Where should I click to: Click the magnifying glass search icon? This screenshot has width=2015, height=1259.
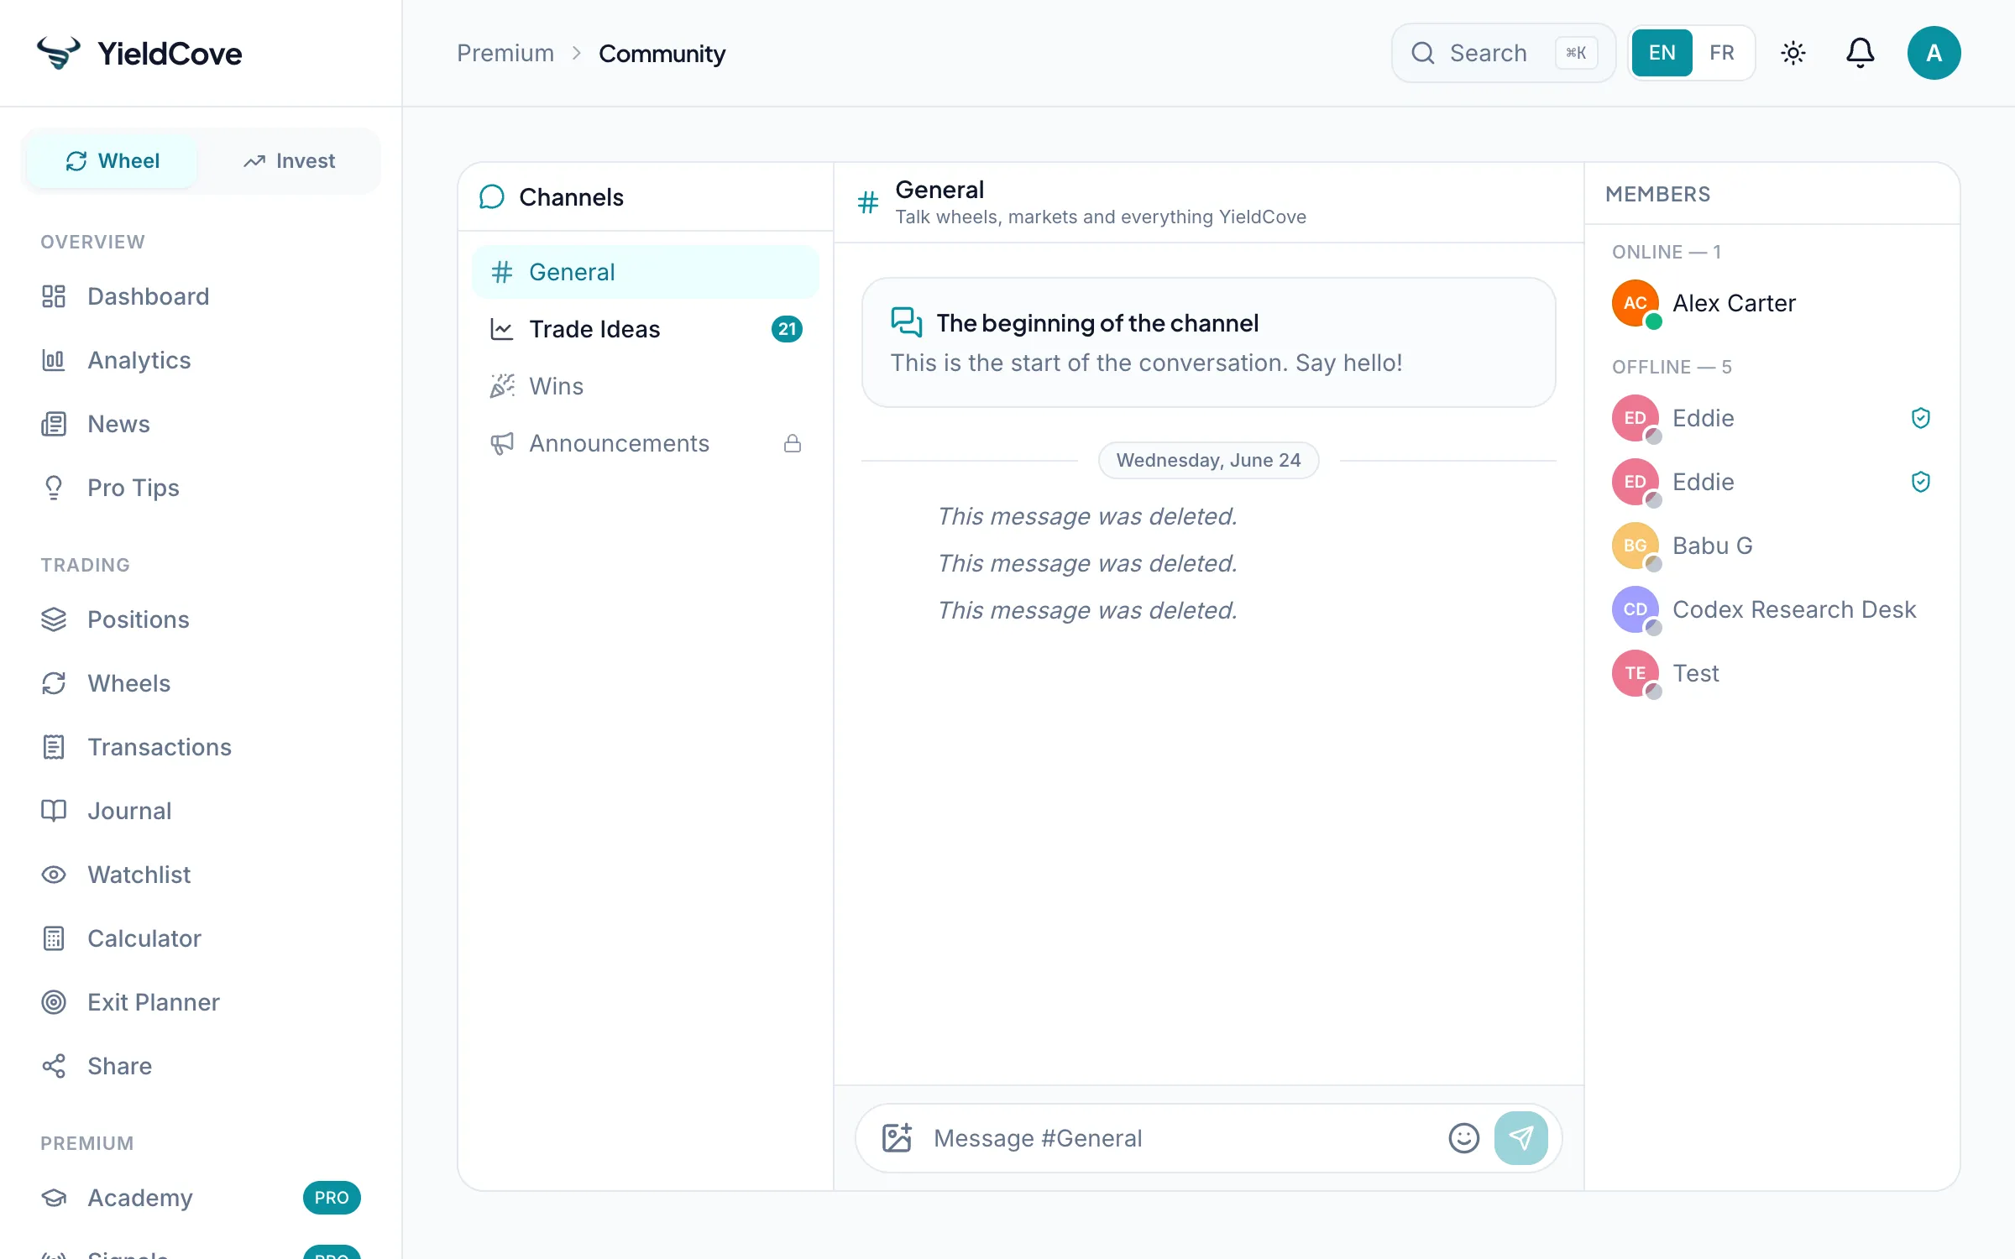point(1422,53)
